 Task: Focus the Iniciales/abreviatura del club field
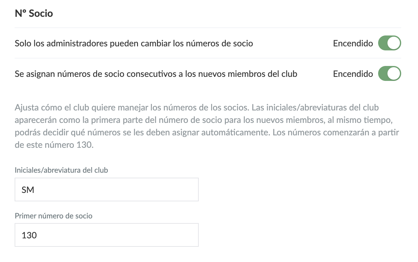tap(107, 189)
